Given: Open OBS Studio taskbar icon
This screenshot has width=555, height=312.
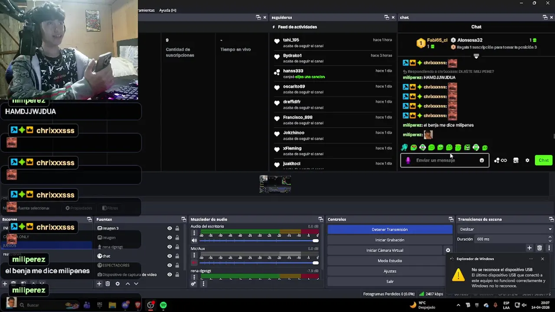Looking at the screenshot, I should click(150, 305).
